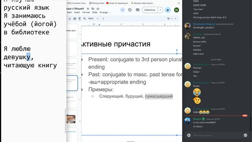The width and height of the screenshot is (252, 142).
Task: Click the bullet text Примеры:
Action: tap(101, 90)
